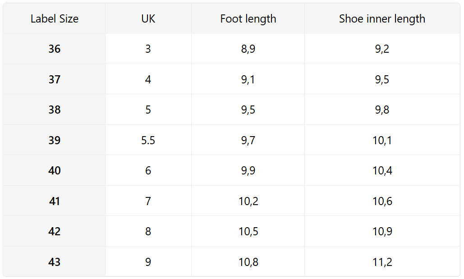464x279 pixels.
Task: Click the UK size 8 cell
Action: 148,232
